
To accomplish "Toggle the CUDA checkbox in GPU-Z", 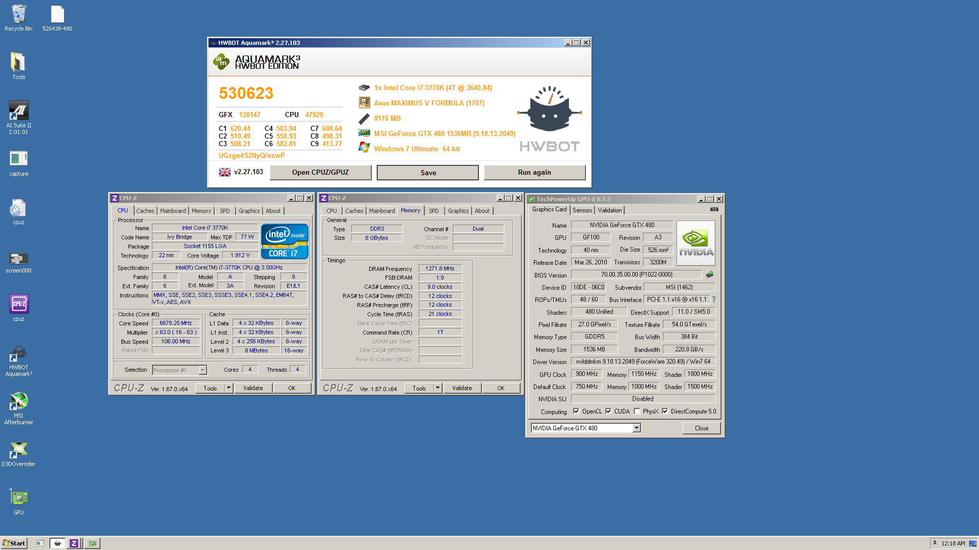I will coord(608,411).
